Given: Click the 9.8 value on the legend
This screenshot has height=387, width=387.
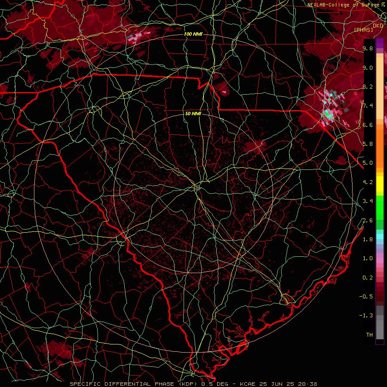Looking at the screenshot, I should [x=368, y=48].
